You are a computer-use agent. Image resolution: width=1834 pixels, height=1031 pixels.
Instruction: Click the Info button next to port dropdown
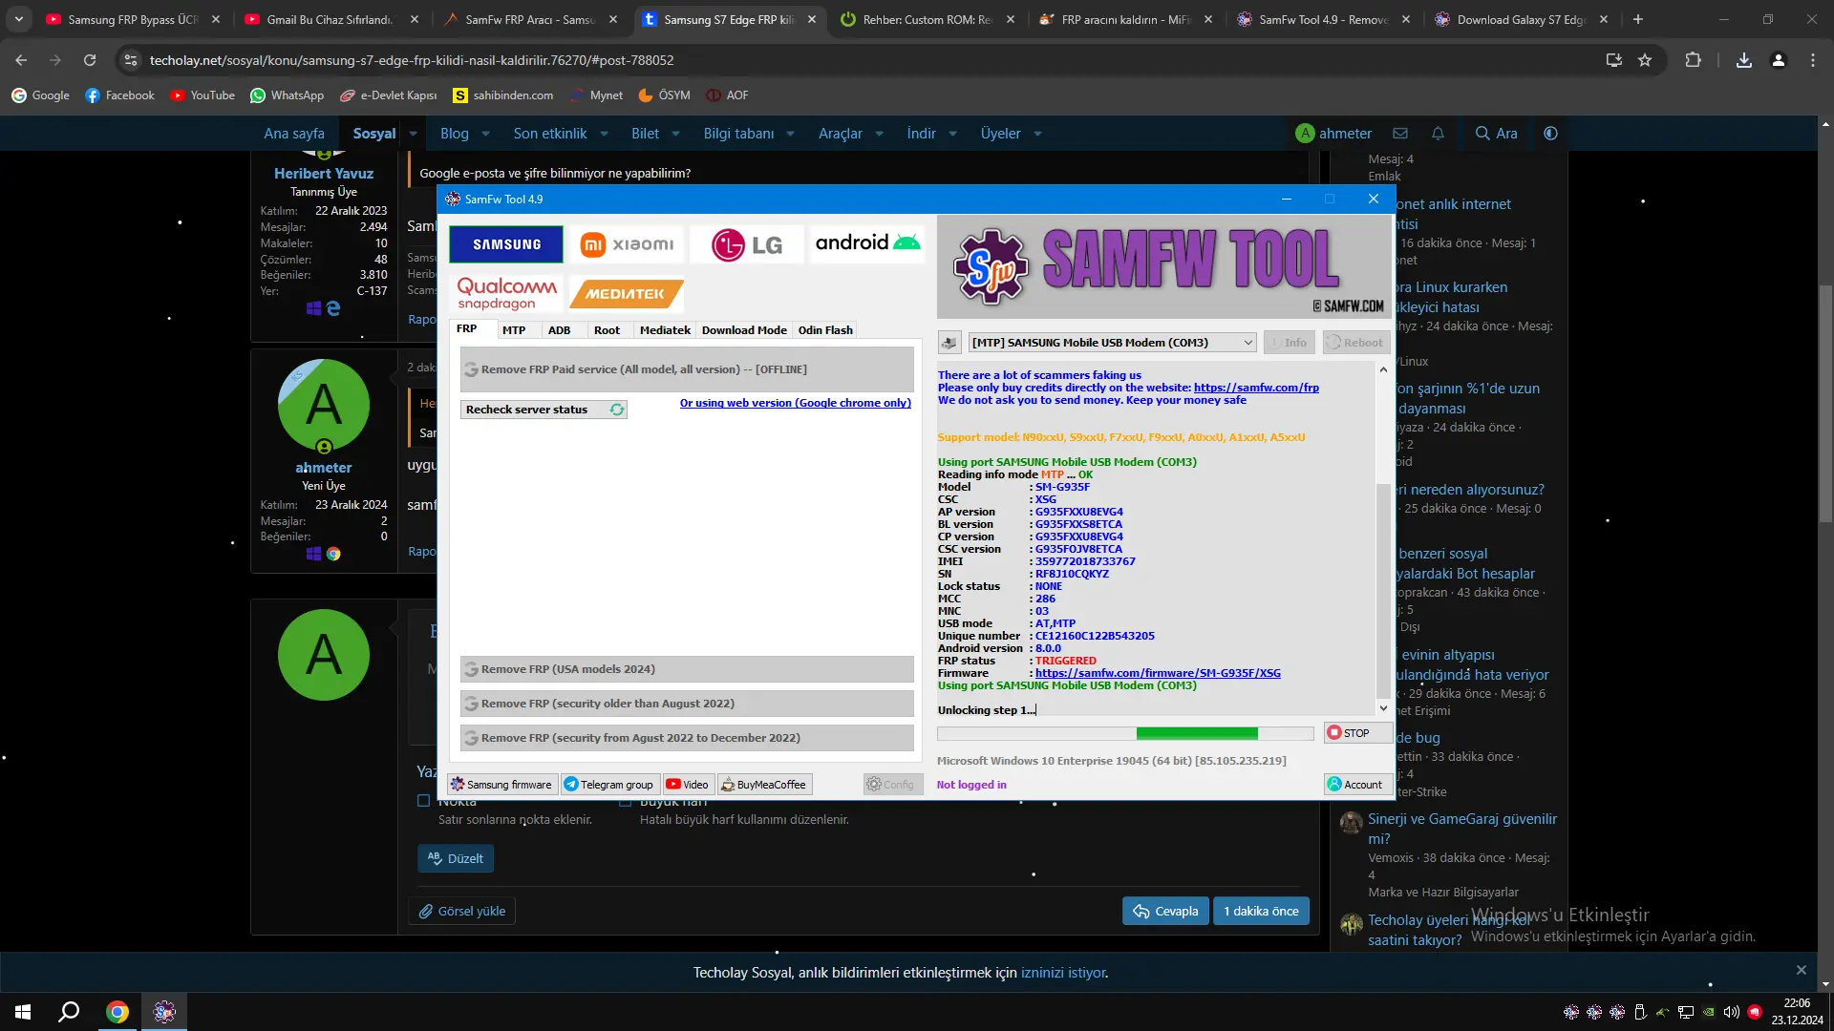[x=1290, y=343]
